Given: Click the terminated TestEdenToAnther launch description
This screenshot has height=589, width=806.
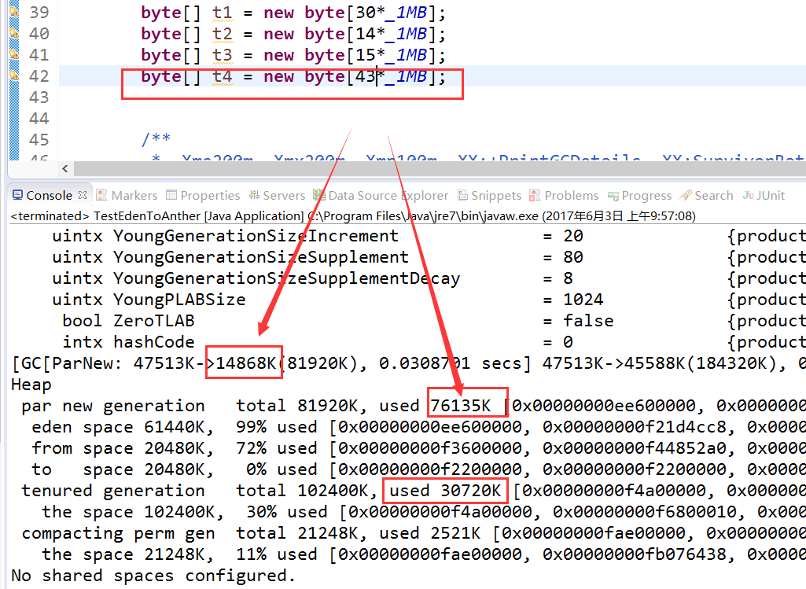Looking at the screenshot, I should pyautogui.click(x=353, y=216).
